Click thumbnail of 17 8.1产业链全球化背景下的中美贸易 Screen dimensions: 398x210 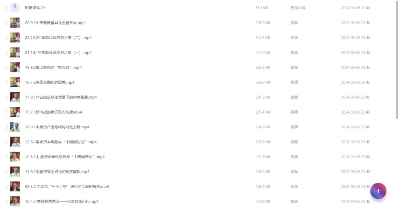(x=15, y=97)
